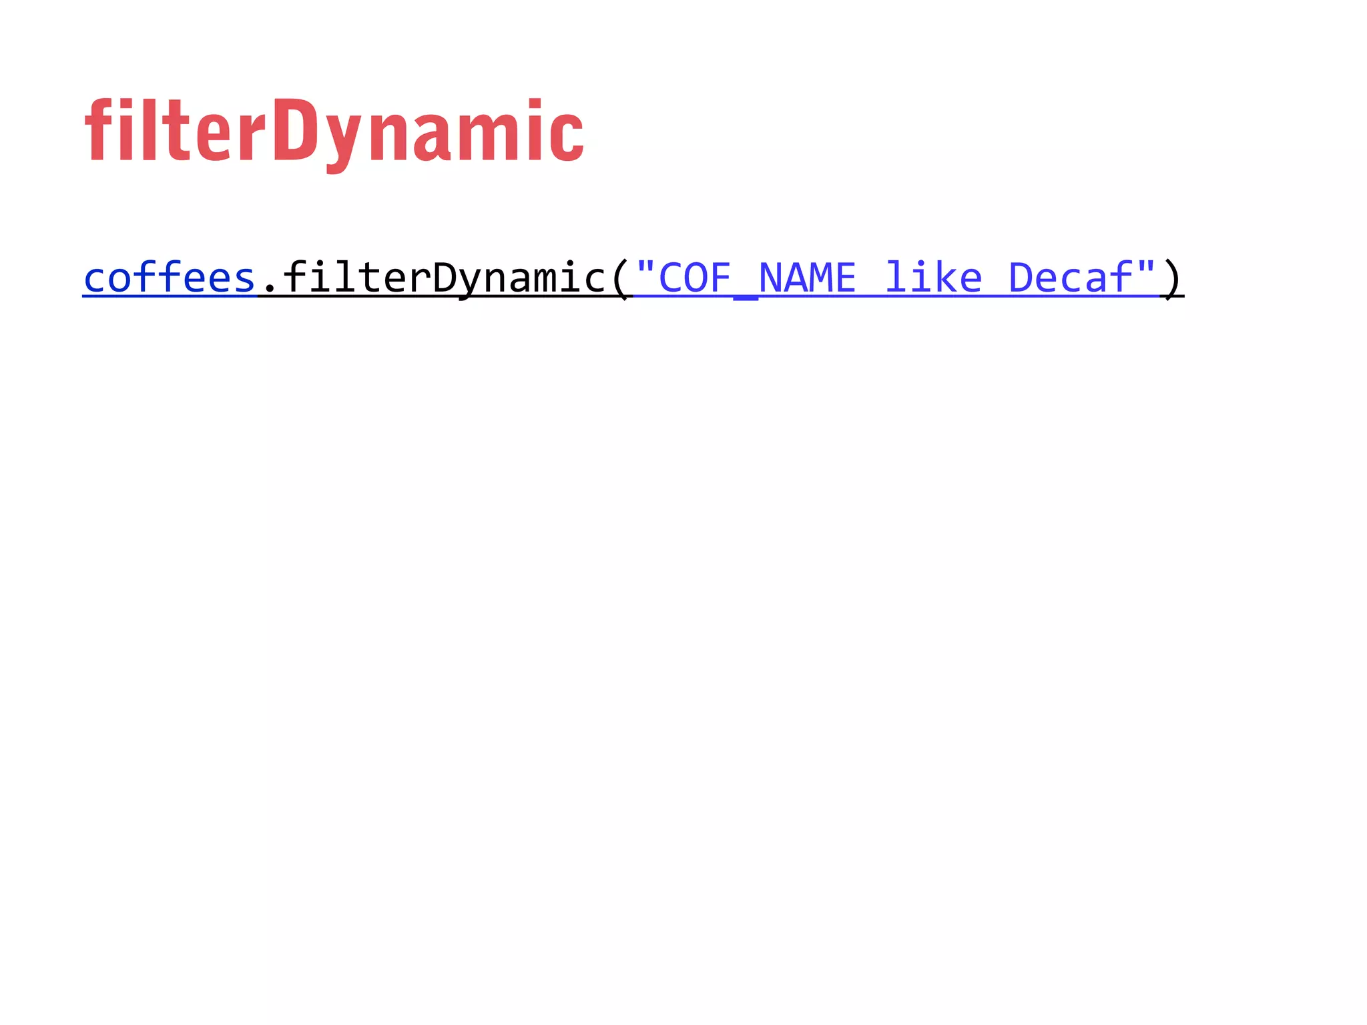Image resolution: width=1367 pixels, height=1025 pixels.
Task: Click the opening quote before COF_NAME
Action: (645, 268)
